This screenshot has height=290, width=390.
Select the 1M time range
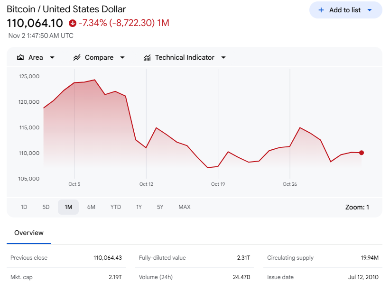click(68, 207)
